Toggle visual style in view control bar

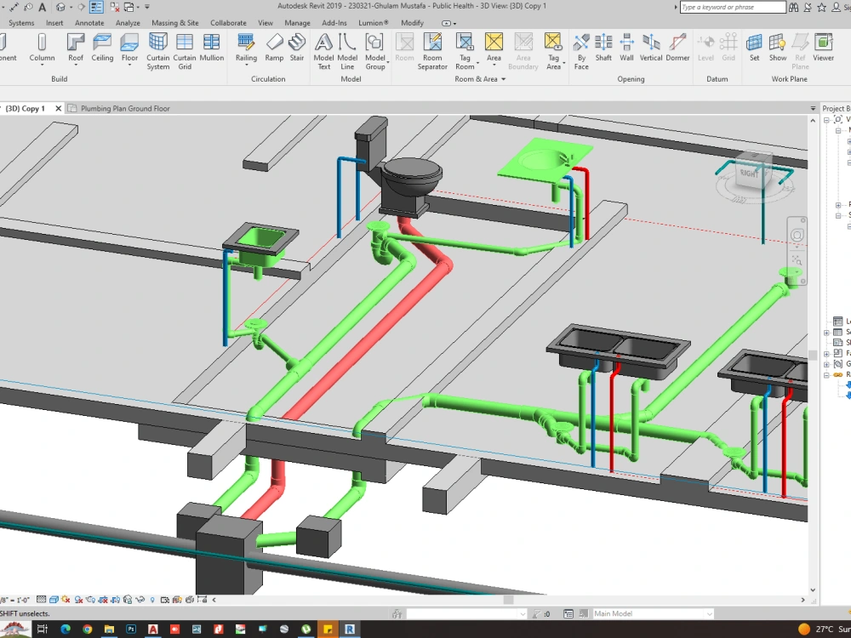[54, 600]
